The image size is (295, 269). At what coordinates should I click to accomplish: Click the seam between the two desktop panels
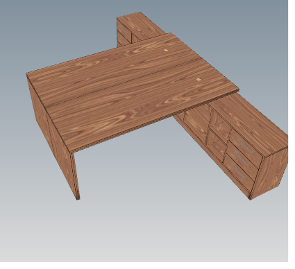pos(124,83)
